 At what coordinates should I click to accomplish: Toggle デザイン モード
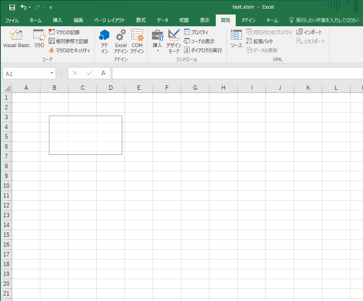point(174,41)
